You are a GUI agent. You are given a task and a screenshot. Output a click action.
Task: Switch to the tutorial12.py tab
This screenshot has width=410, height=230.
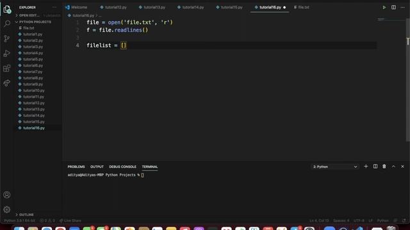(x=113, y=7)
